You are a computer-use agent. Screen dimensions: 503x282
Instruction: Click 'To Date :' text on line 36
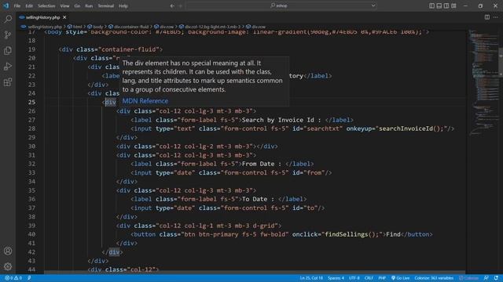[x=258, y=199]
